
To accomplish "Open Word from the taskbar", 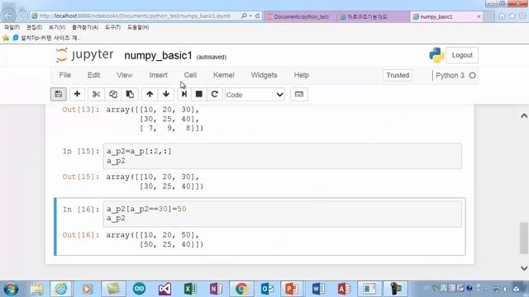I will tap(317, 289).
